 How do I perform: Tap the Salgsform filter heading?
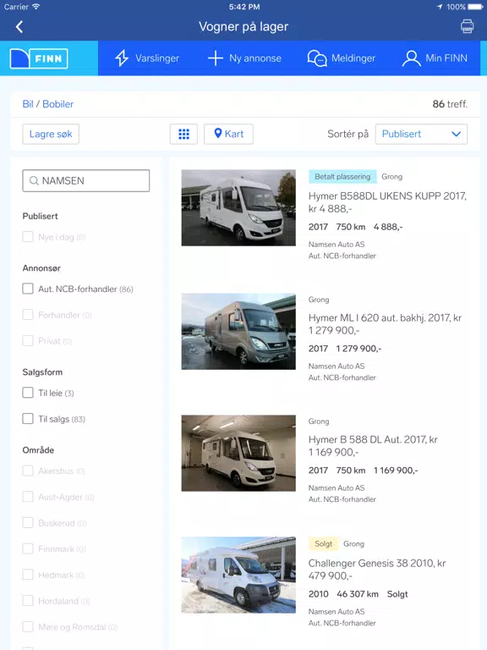coord(42,372)
